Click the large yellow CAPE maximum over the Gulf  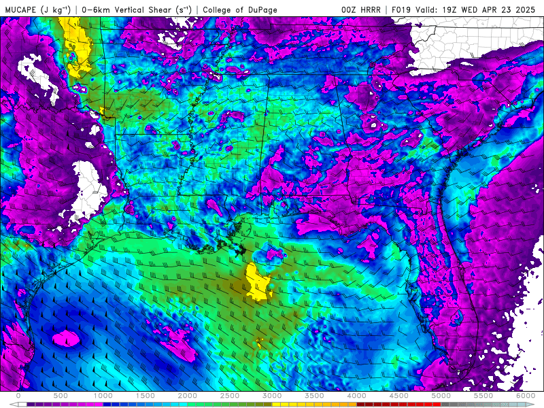[258, 282]
